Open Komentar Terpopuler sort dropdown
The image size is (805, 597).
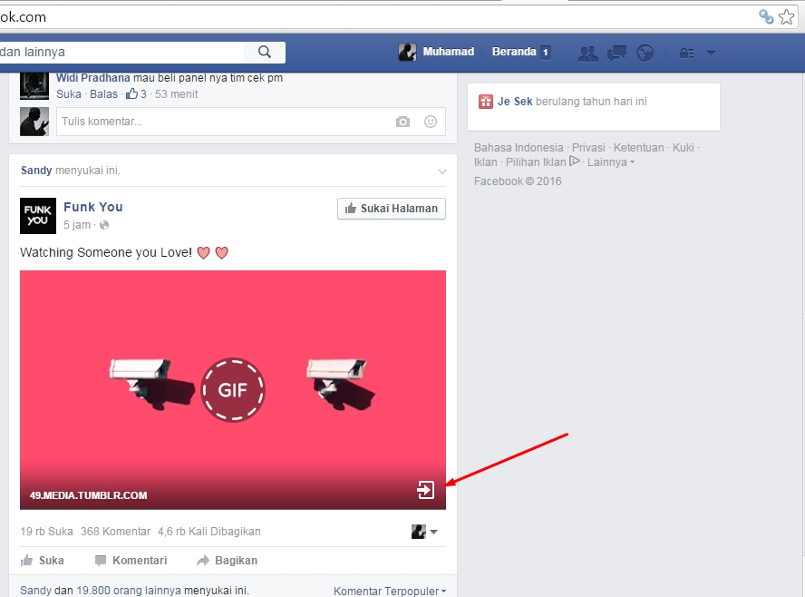tap(390, 591)
